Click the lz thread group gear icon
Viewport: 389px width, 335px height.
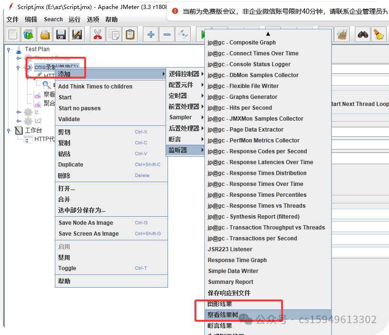(28, 112)
